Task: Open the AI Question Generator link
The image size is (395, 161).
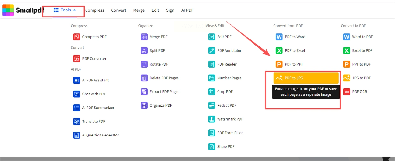Action: click(101, 135)
